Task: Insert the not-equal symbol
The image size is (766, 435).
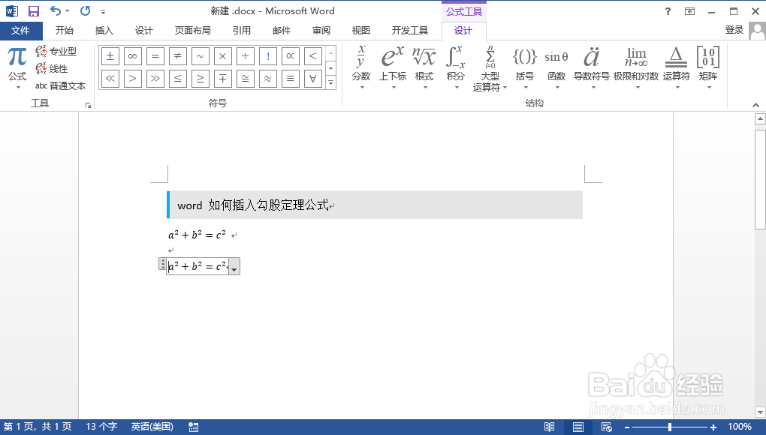Action: click(x=177, y=56)
